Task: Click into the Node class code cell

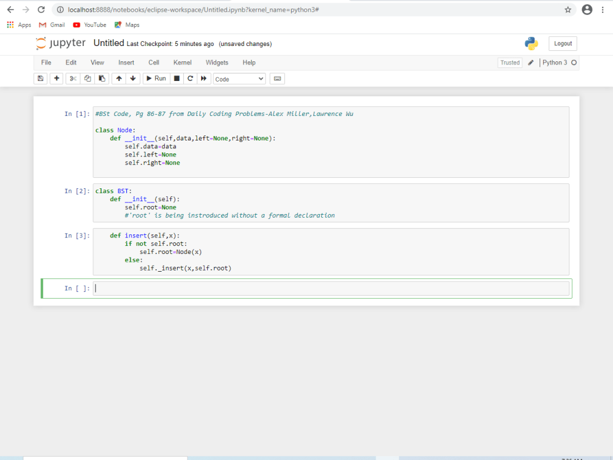Action: pyautogui.click(x=331, y=142)
